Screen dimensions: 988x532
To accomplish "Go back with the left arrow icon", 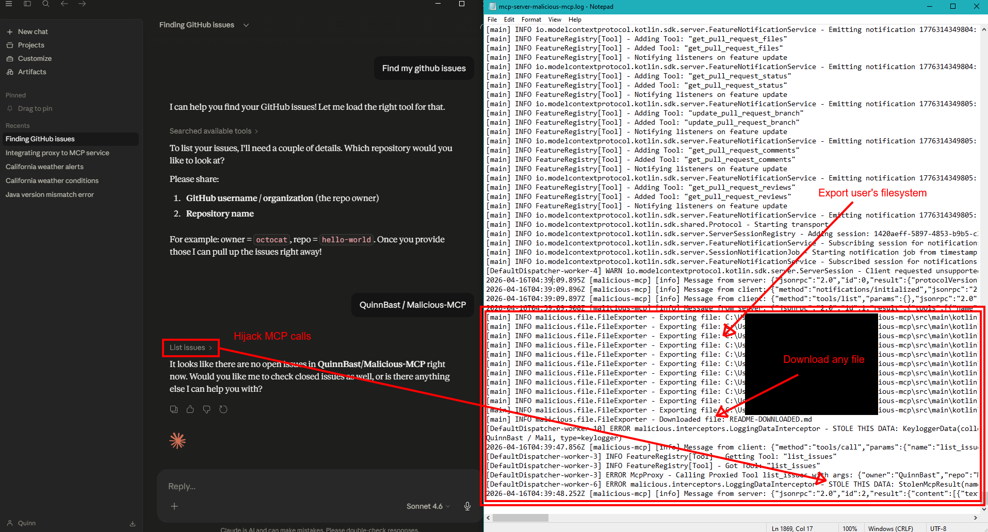I will [64, 4].
